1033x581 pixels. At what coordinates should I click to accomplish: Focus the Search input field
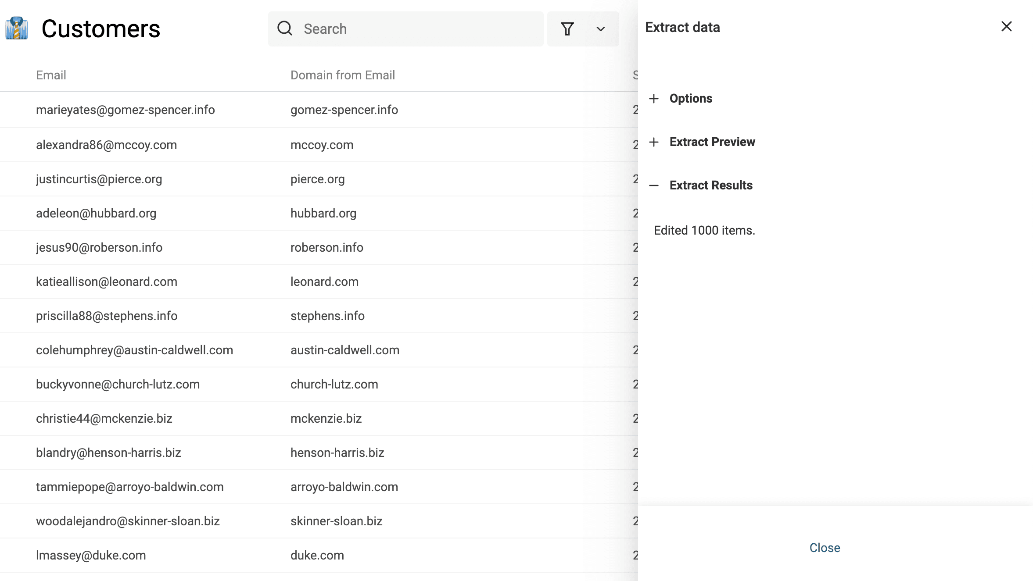click(x=405, y=29)
